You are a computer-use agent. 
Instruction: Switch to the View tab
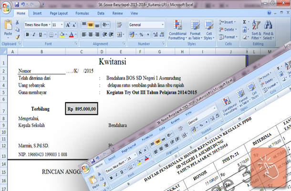click(134, 13)
